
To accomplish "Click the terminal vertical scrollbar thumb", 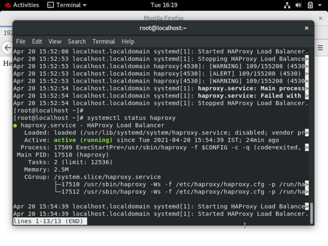I will click(312, 213).
